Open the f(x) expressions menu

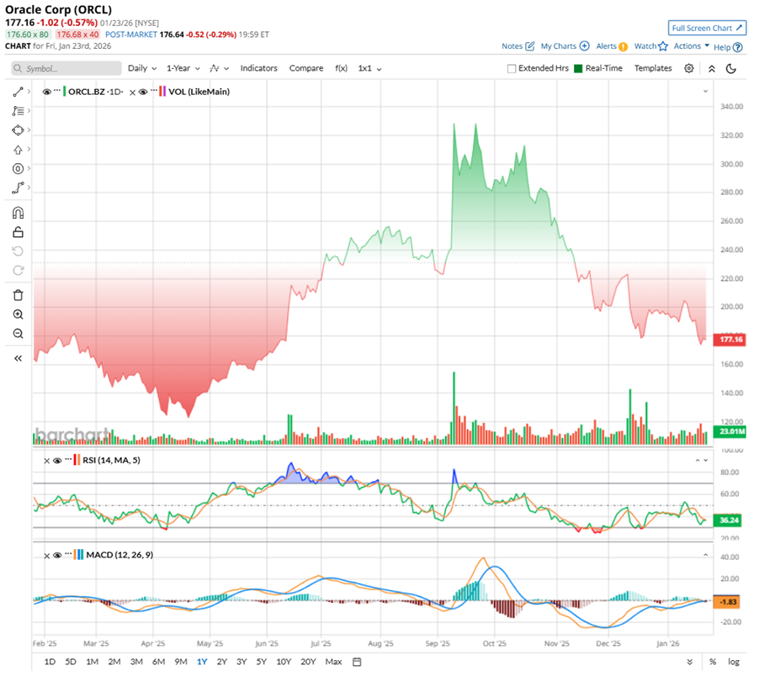coord(342,69)
